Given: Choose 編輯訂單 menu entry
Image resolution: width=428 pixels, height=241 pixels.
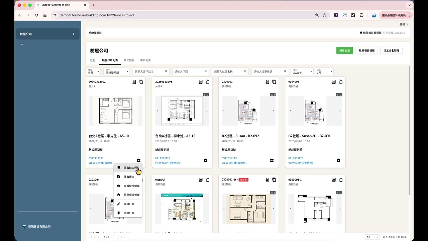Looking at the screenshot, I should pyautogui.click(x=128, y=204).
